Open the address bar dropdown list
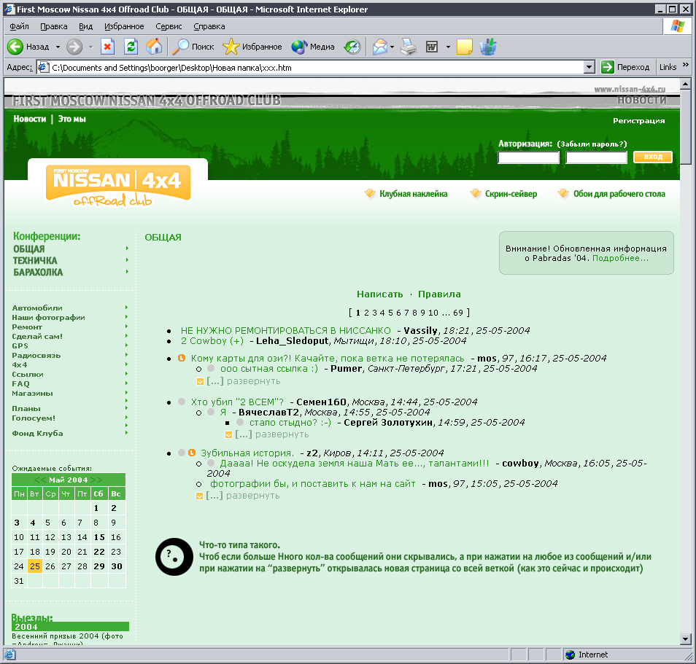 click(589, 67)
